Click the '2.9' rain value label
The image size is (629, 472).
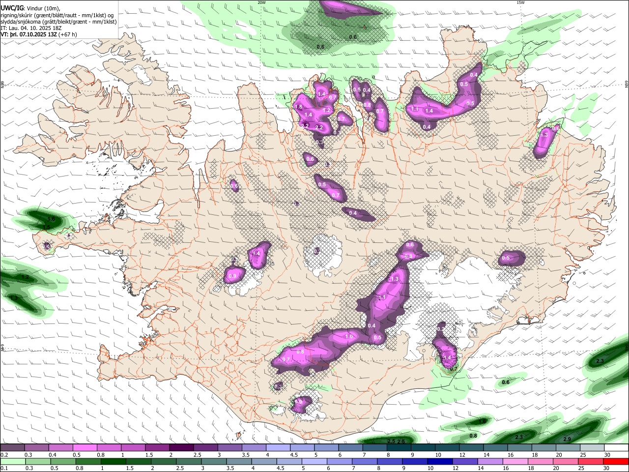567,439
